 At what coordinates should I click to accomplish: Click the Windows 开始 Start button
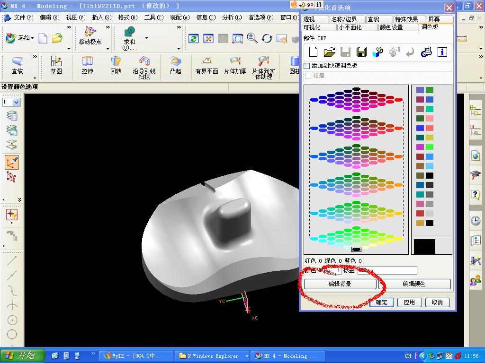pos(22,355)
